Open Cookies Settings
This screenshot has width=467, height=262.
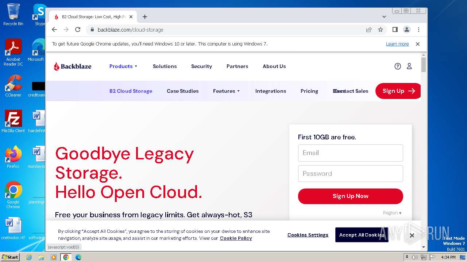[308, 235]
